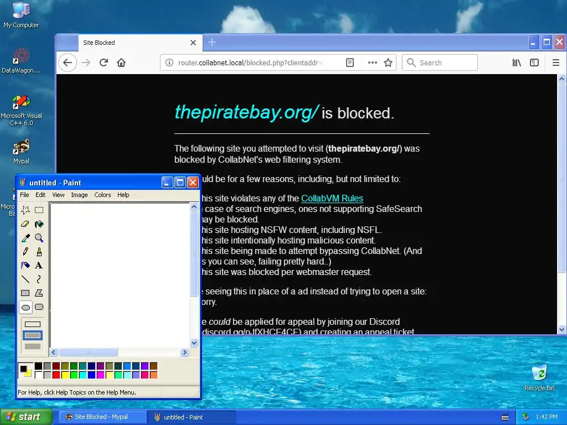Select outline with fill shape style
This screenshot has height=425, width=567.
[33, 335]
